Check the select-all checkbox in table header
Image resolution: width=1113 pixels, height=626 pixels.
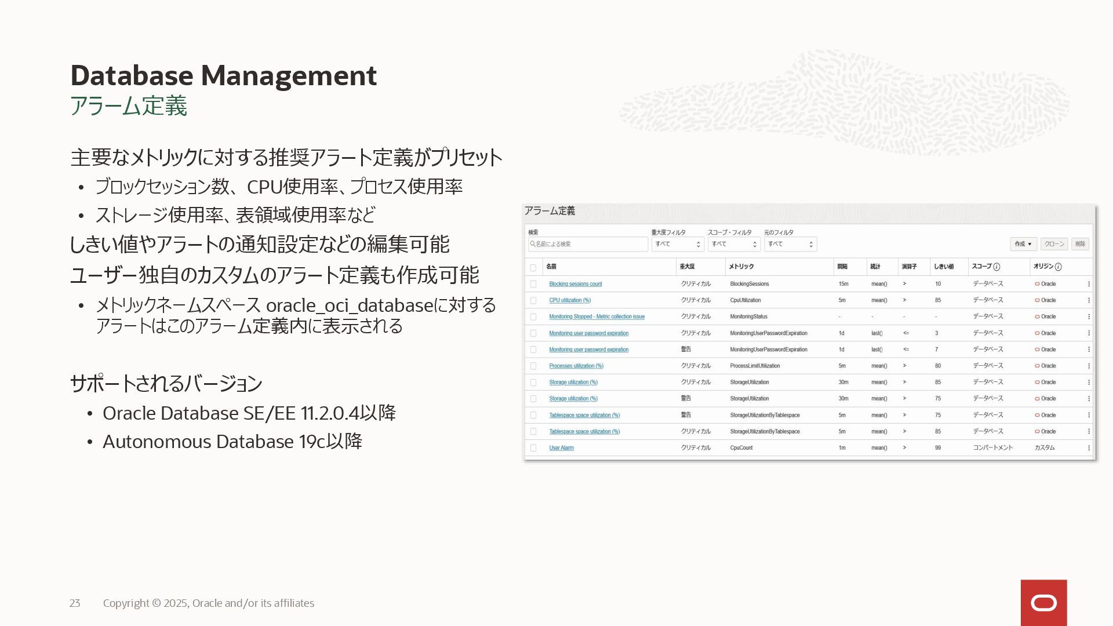(x=533, y=267)
